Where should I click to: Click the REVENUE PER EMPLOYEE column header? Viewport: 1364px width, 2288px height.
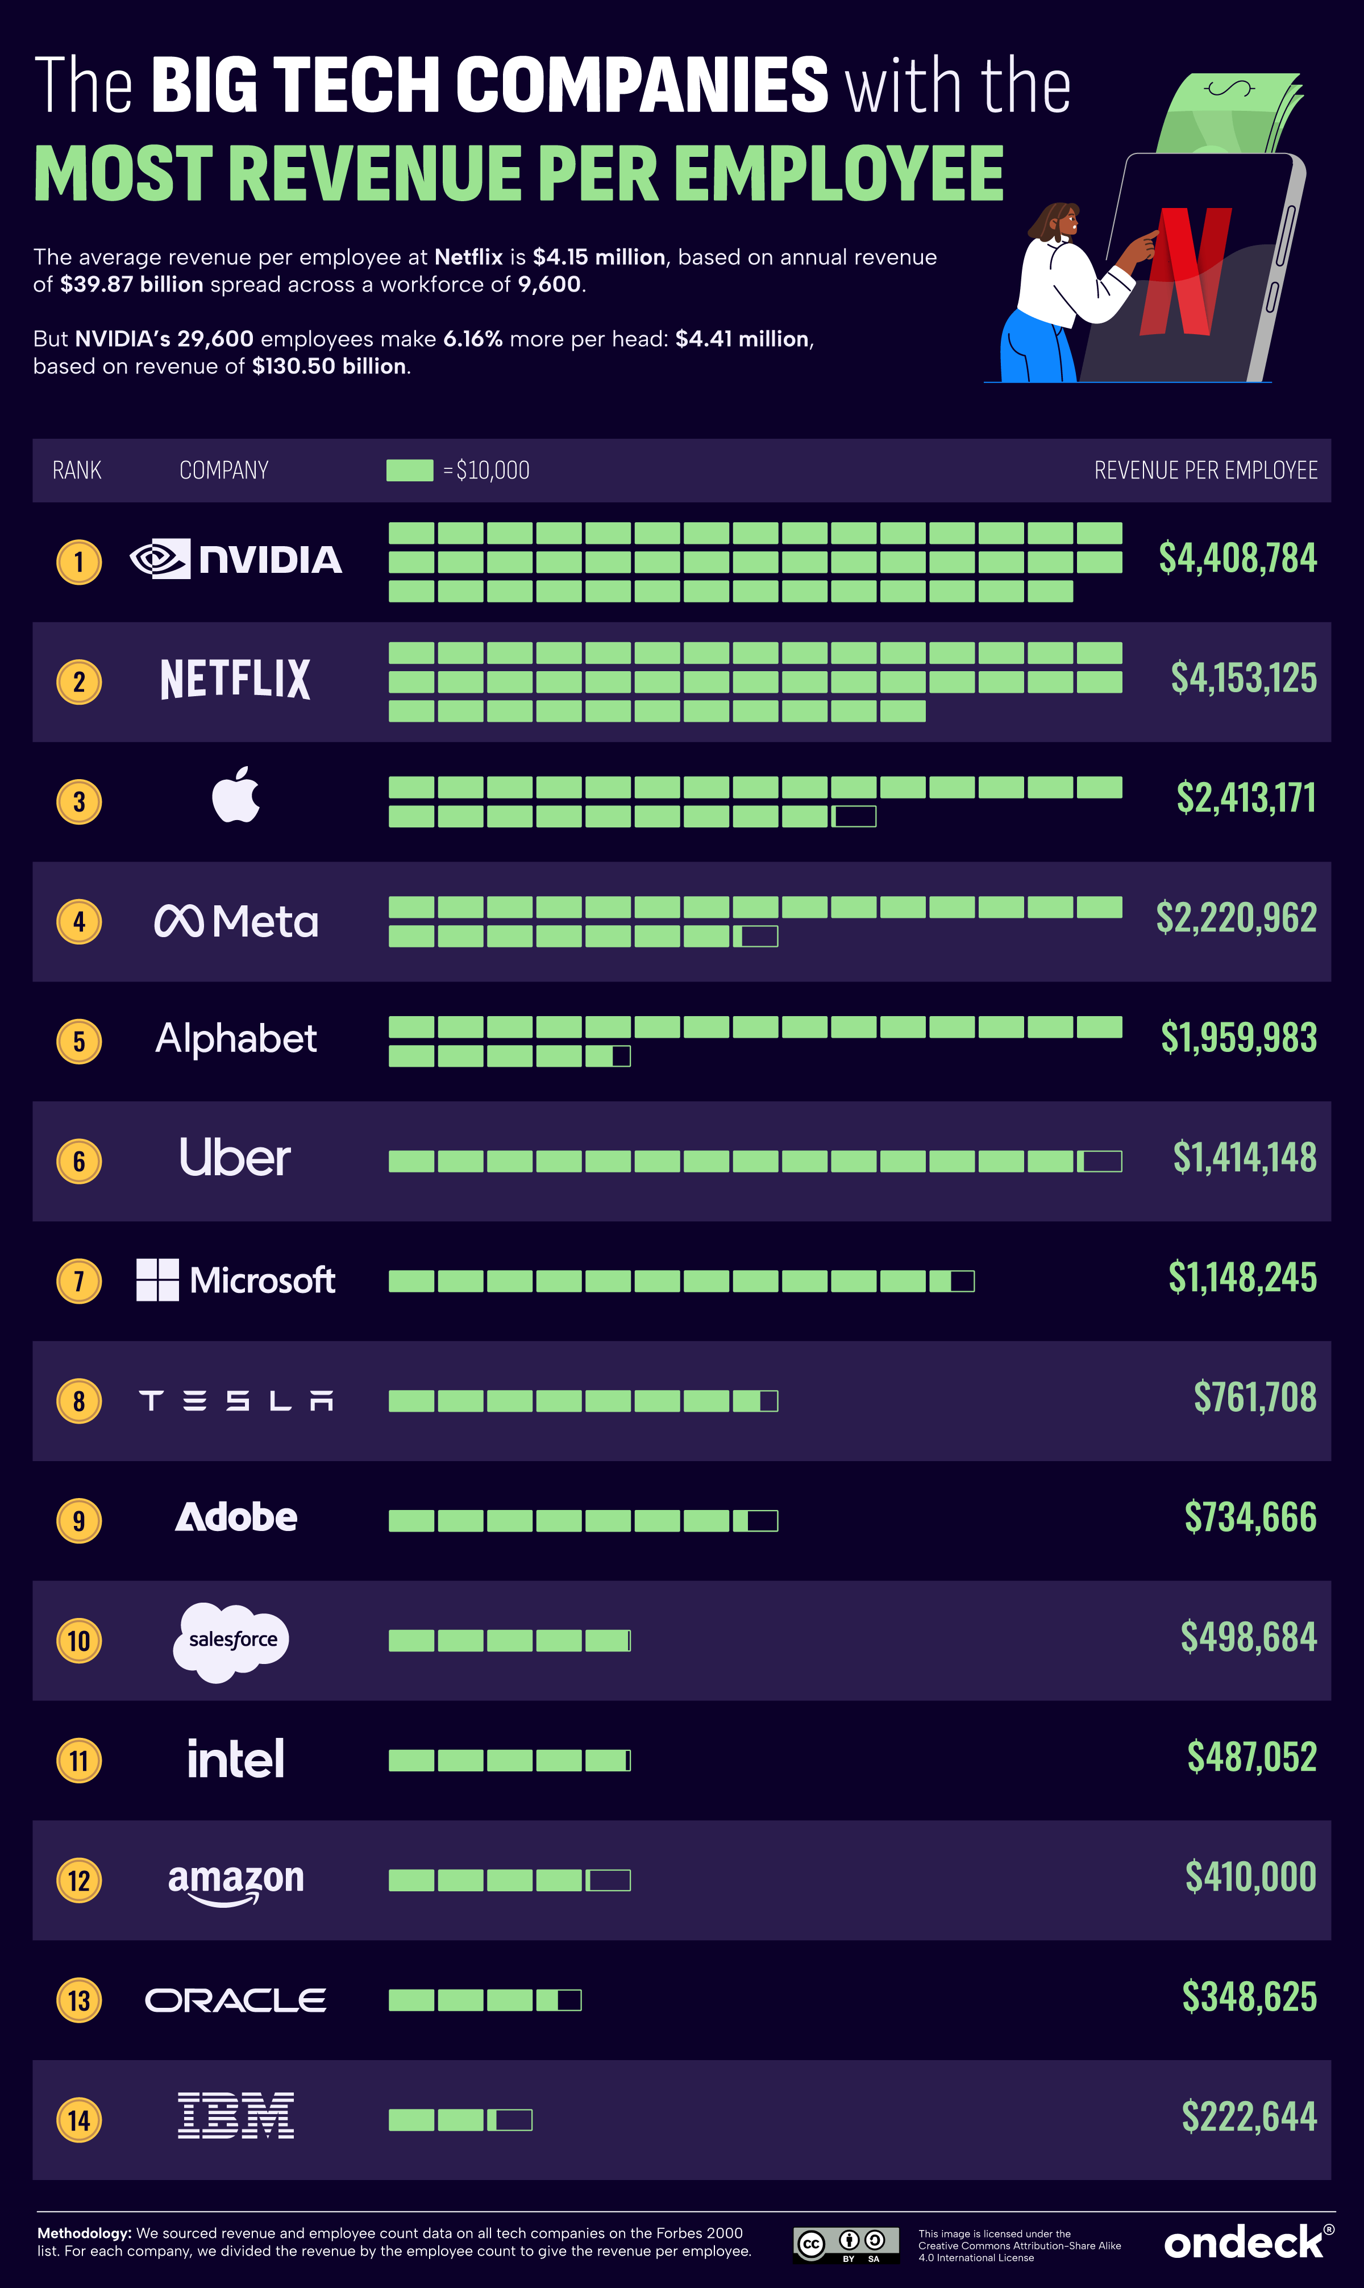[1205, 471]
